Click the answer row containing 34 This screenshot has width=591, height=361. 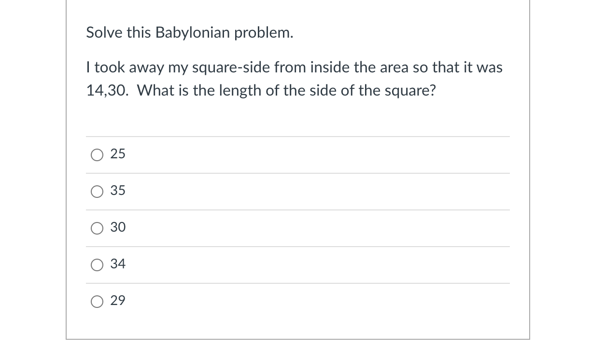tap(297, 264)
